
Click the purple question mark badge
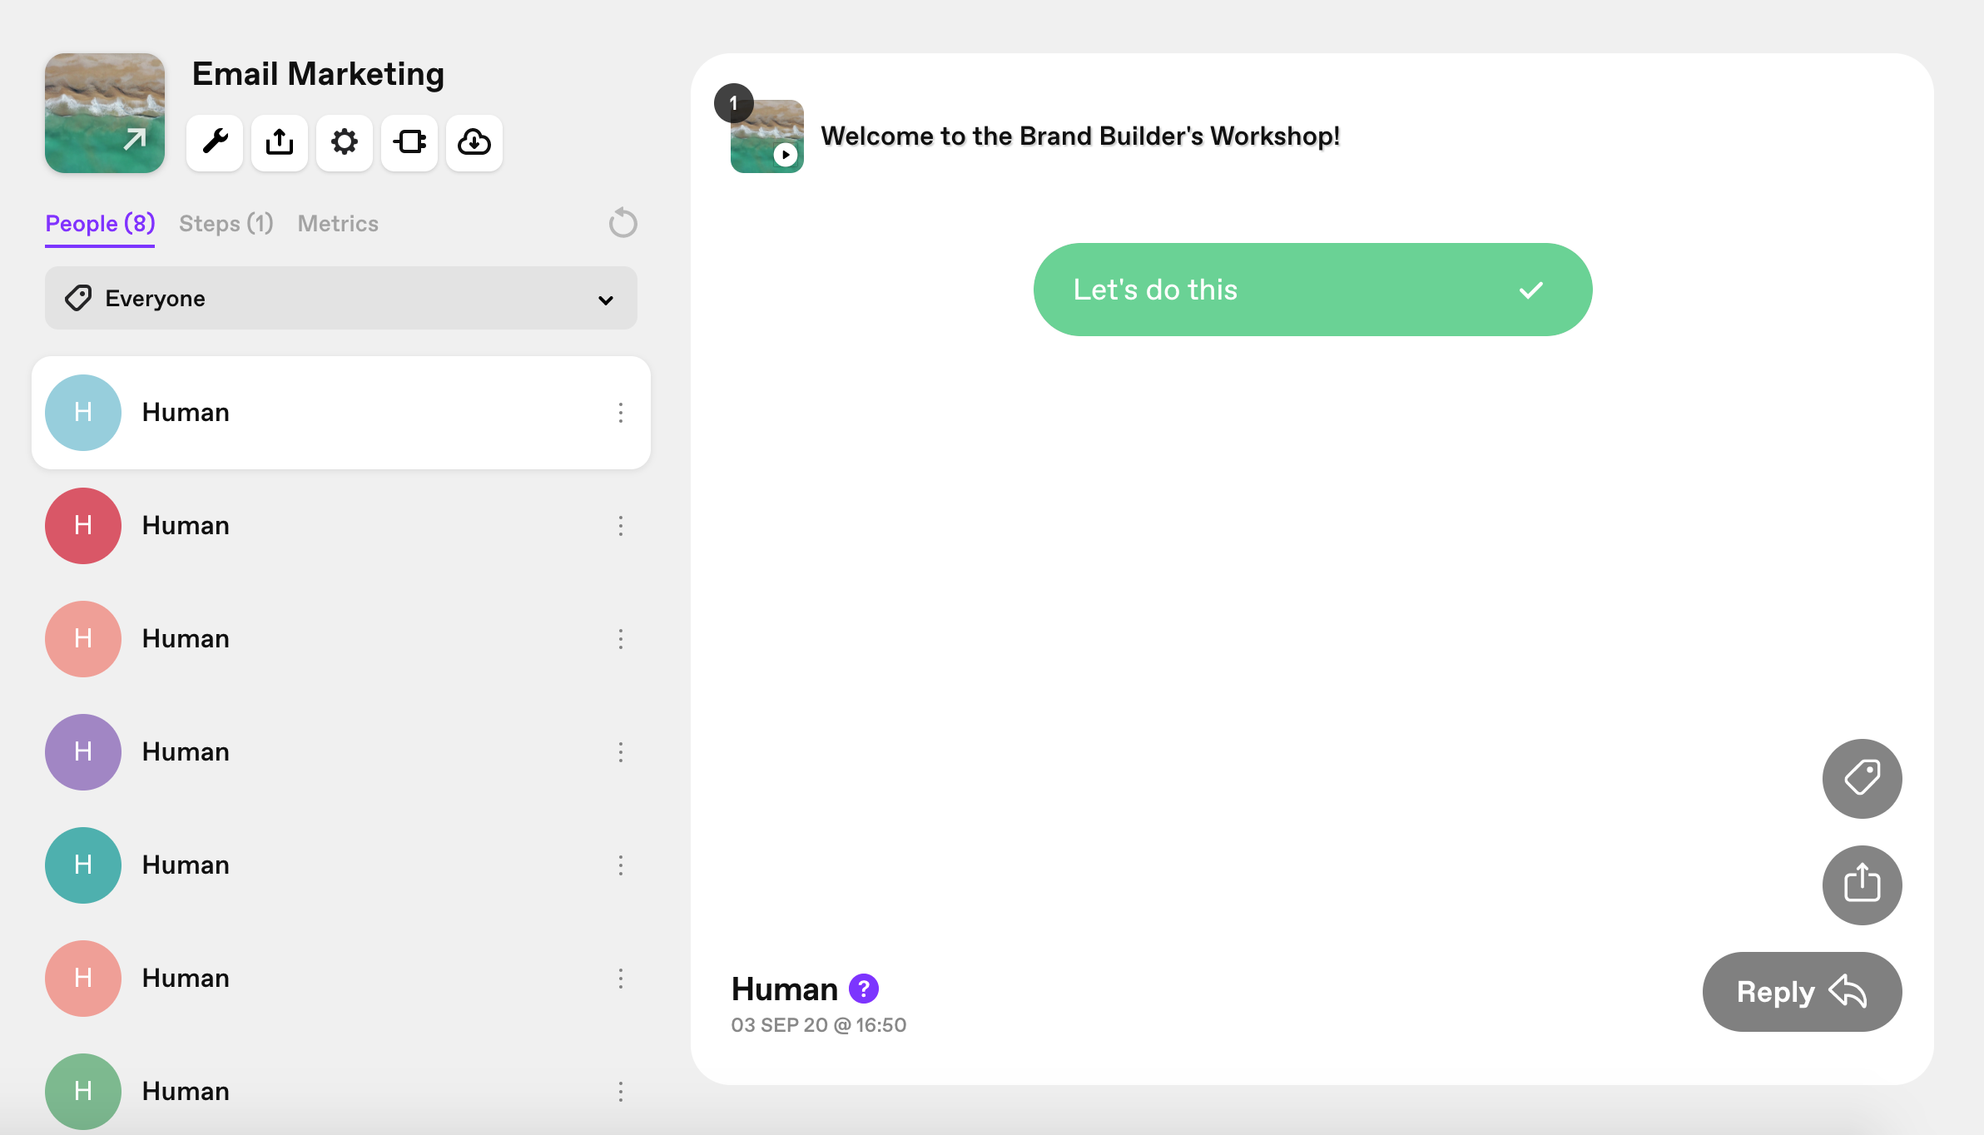(x=864, y=989)
